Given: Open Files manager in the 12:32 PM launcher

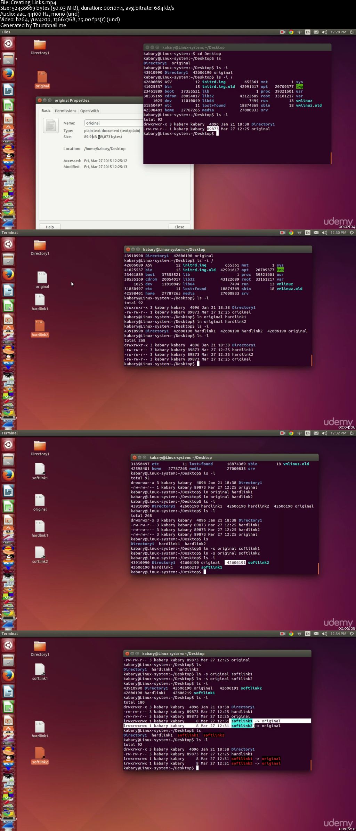Looking at the screenshot, I should tap(8, 460).
